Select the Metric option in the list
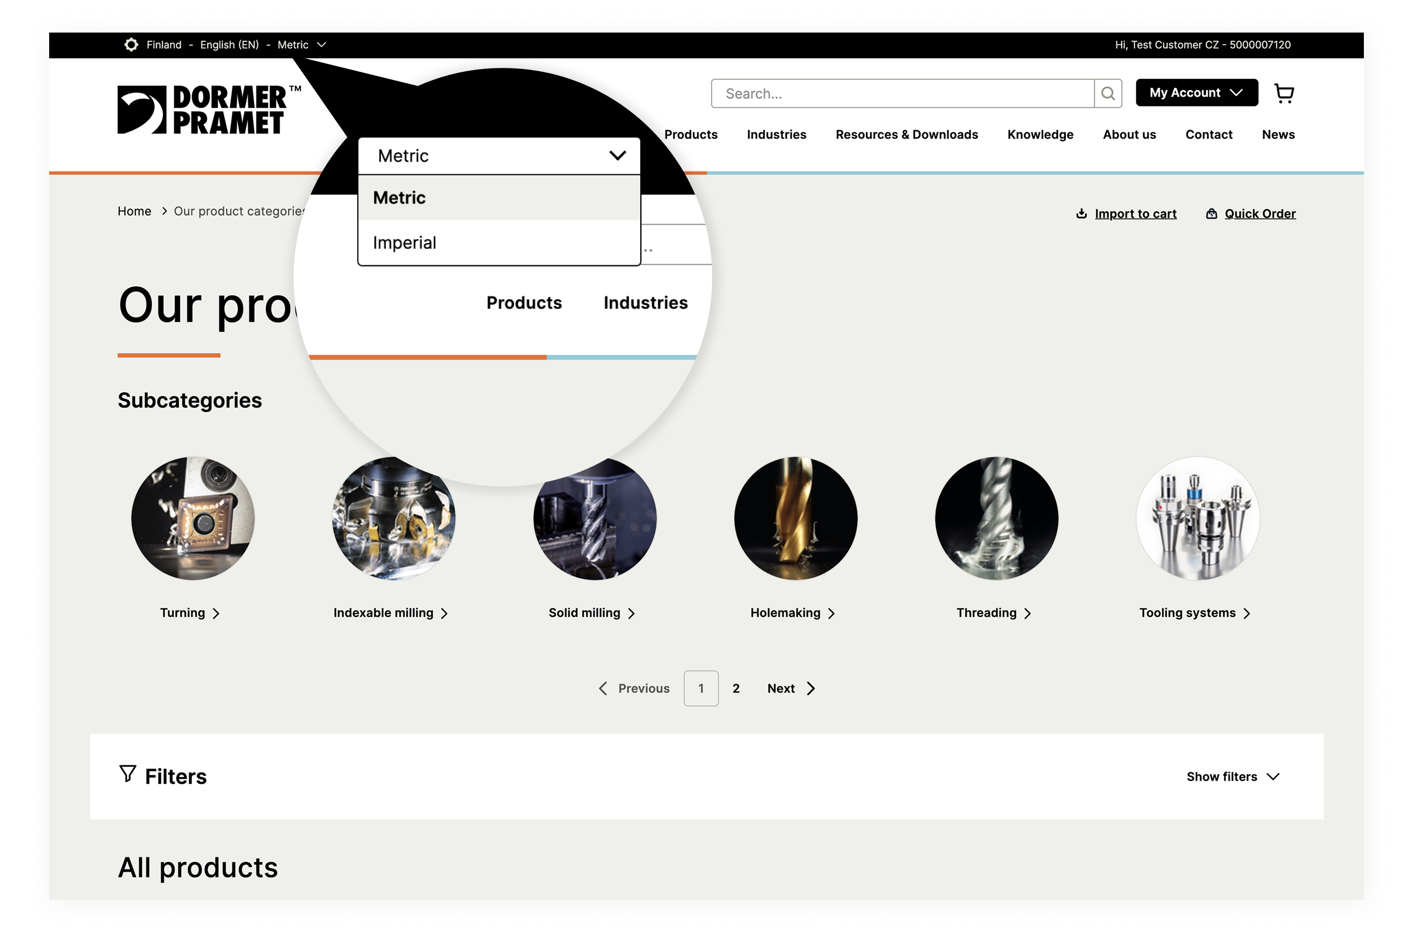The height and width of the screenshot is (938, 1413). pyautogui.click(x=498, y=198)
